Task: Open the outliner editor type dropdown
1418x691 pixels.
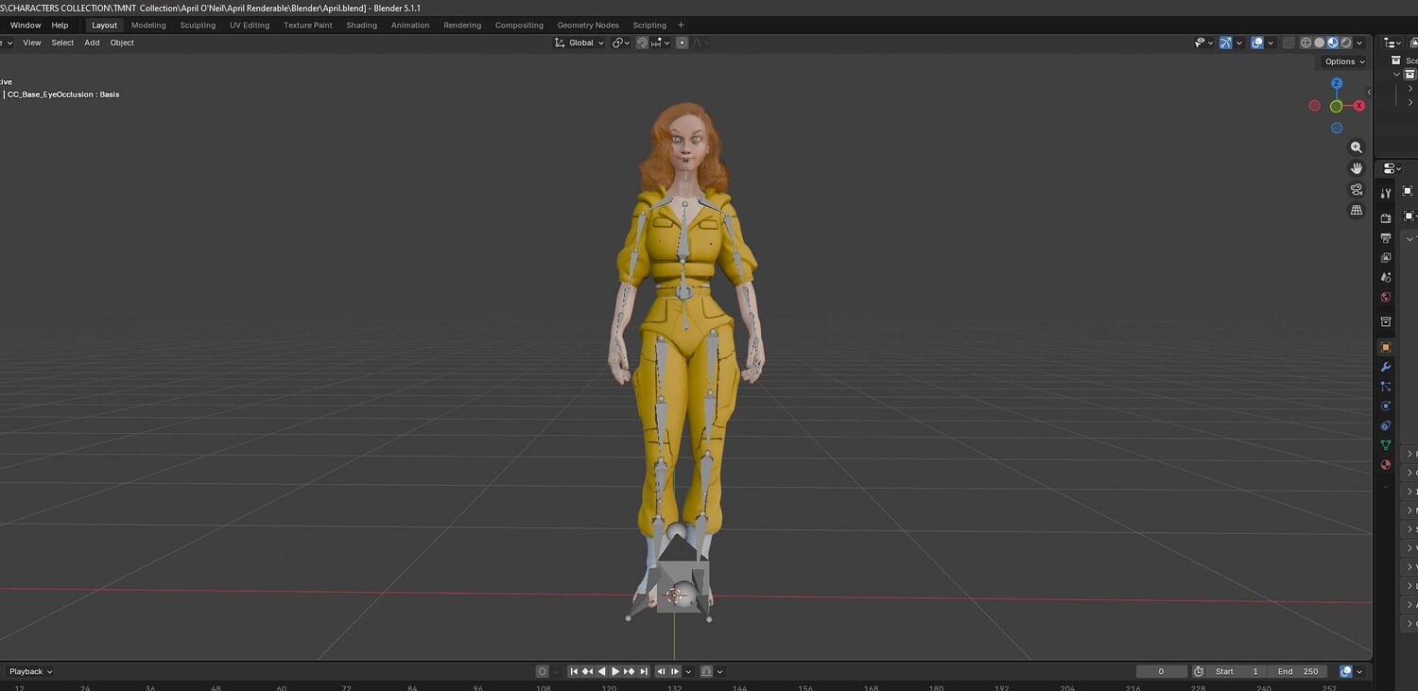Action: pyautogui.click(x=1392, y=43)
